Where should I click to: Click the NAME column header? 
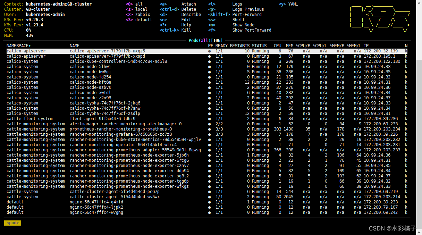pos(74,46)
